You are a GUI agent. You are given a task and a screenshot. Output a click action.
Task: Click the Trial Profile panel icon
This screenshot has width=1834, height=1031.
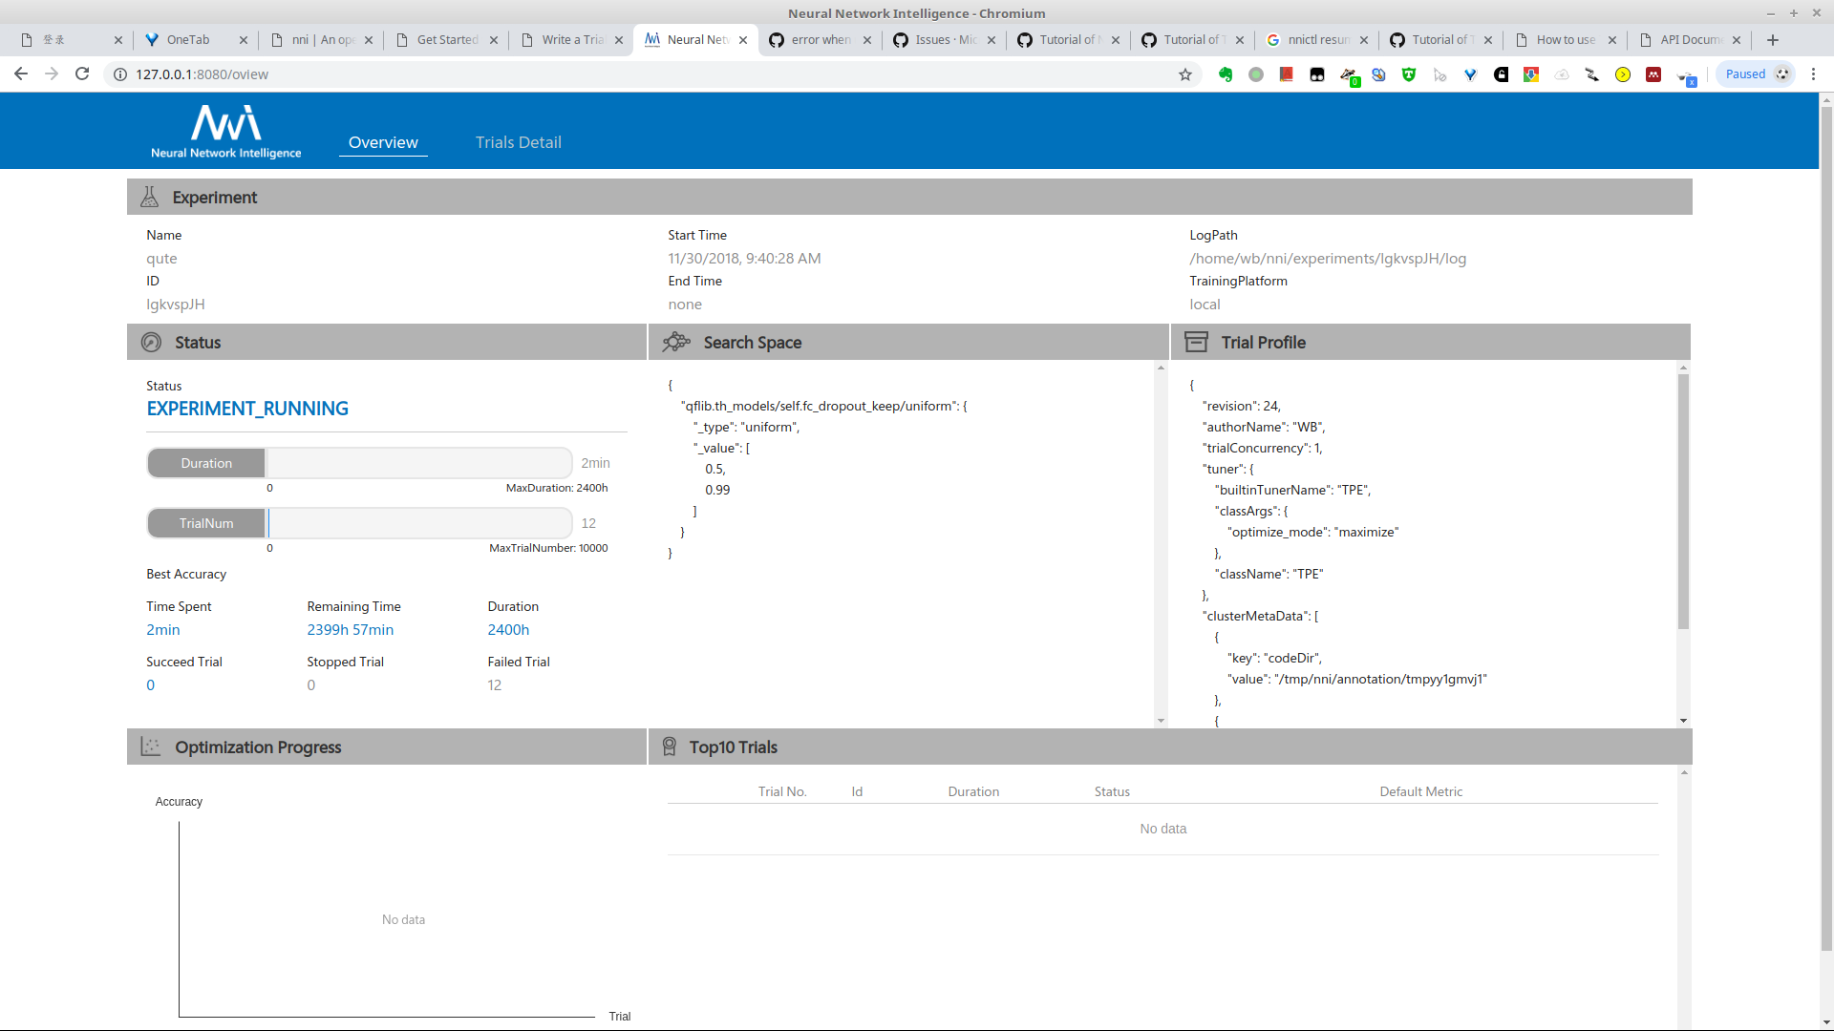[x=1196, y=342]
